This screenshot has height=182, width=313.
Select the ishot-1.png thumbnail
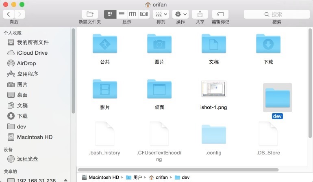(x=214, y=89)
